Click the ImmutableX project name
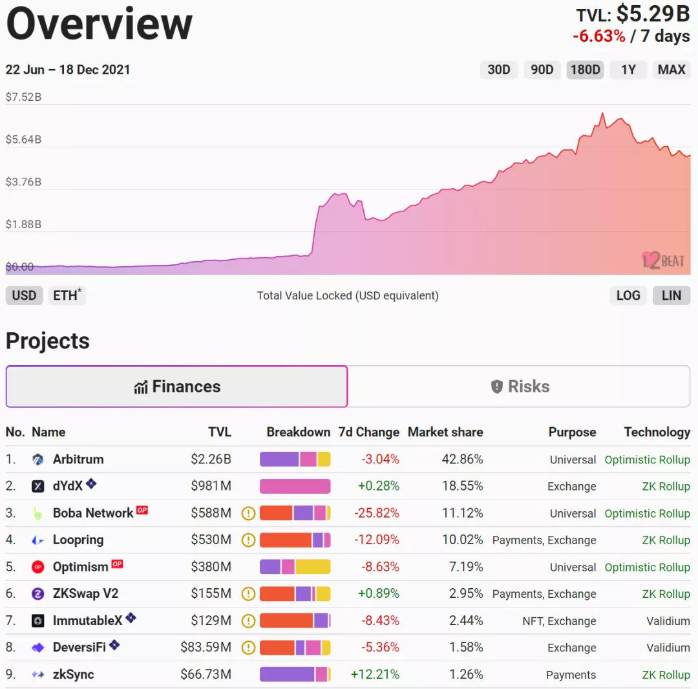Screen dimensions: 698x689 (87, 620)
